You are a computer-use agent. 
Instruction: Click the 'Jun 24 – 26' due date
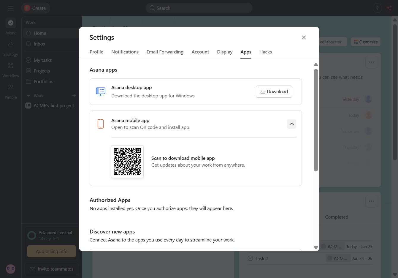362,258
